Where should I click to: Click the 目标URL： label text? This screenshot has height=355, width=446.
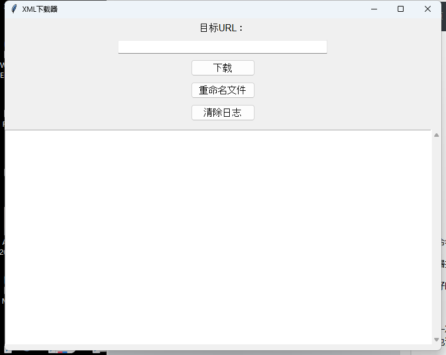222,28
